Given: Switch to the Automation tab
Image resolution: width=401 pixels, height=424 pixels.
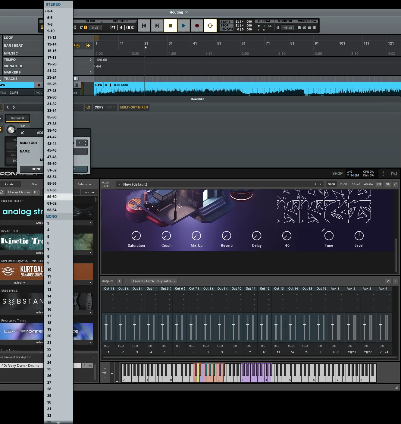Looking at the screenshot, I should [85, 184].
